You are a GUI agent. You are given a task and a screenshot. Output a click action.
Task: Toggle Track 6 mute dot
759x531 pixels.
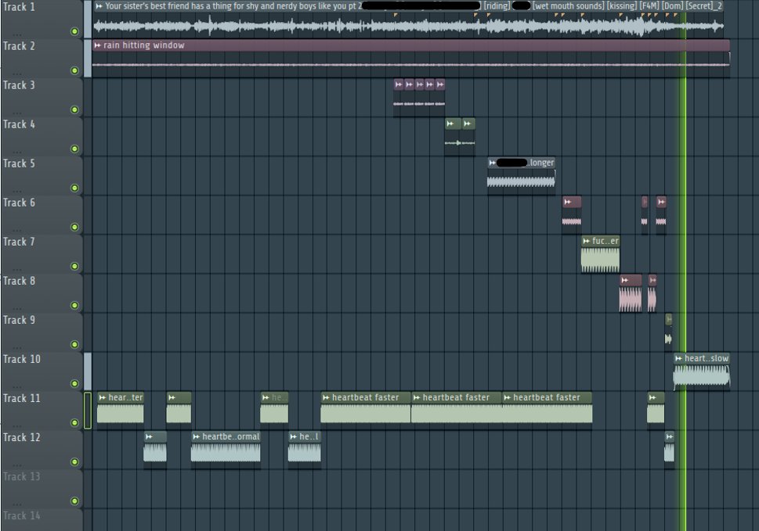74,227
